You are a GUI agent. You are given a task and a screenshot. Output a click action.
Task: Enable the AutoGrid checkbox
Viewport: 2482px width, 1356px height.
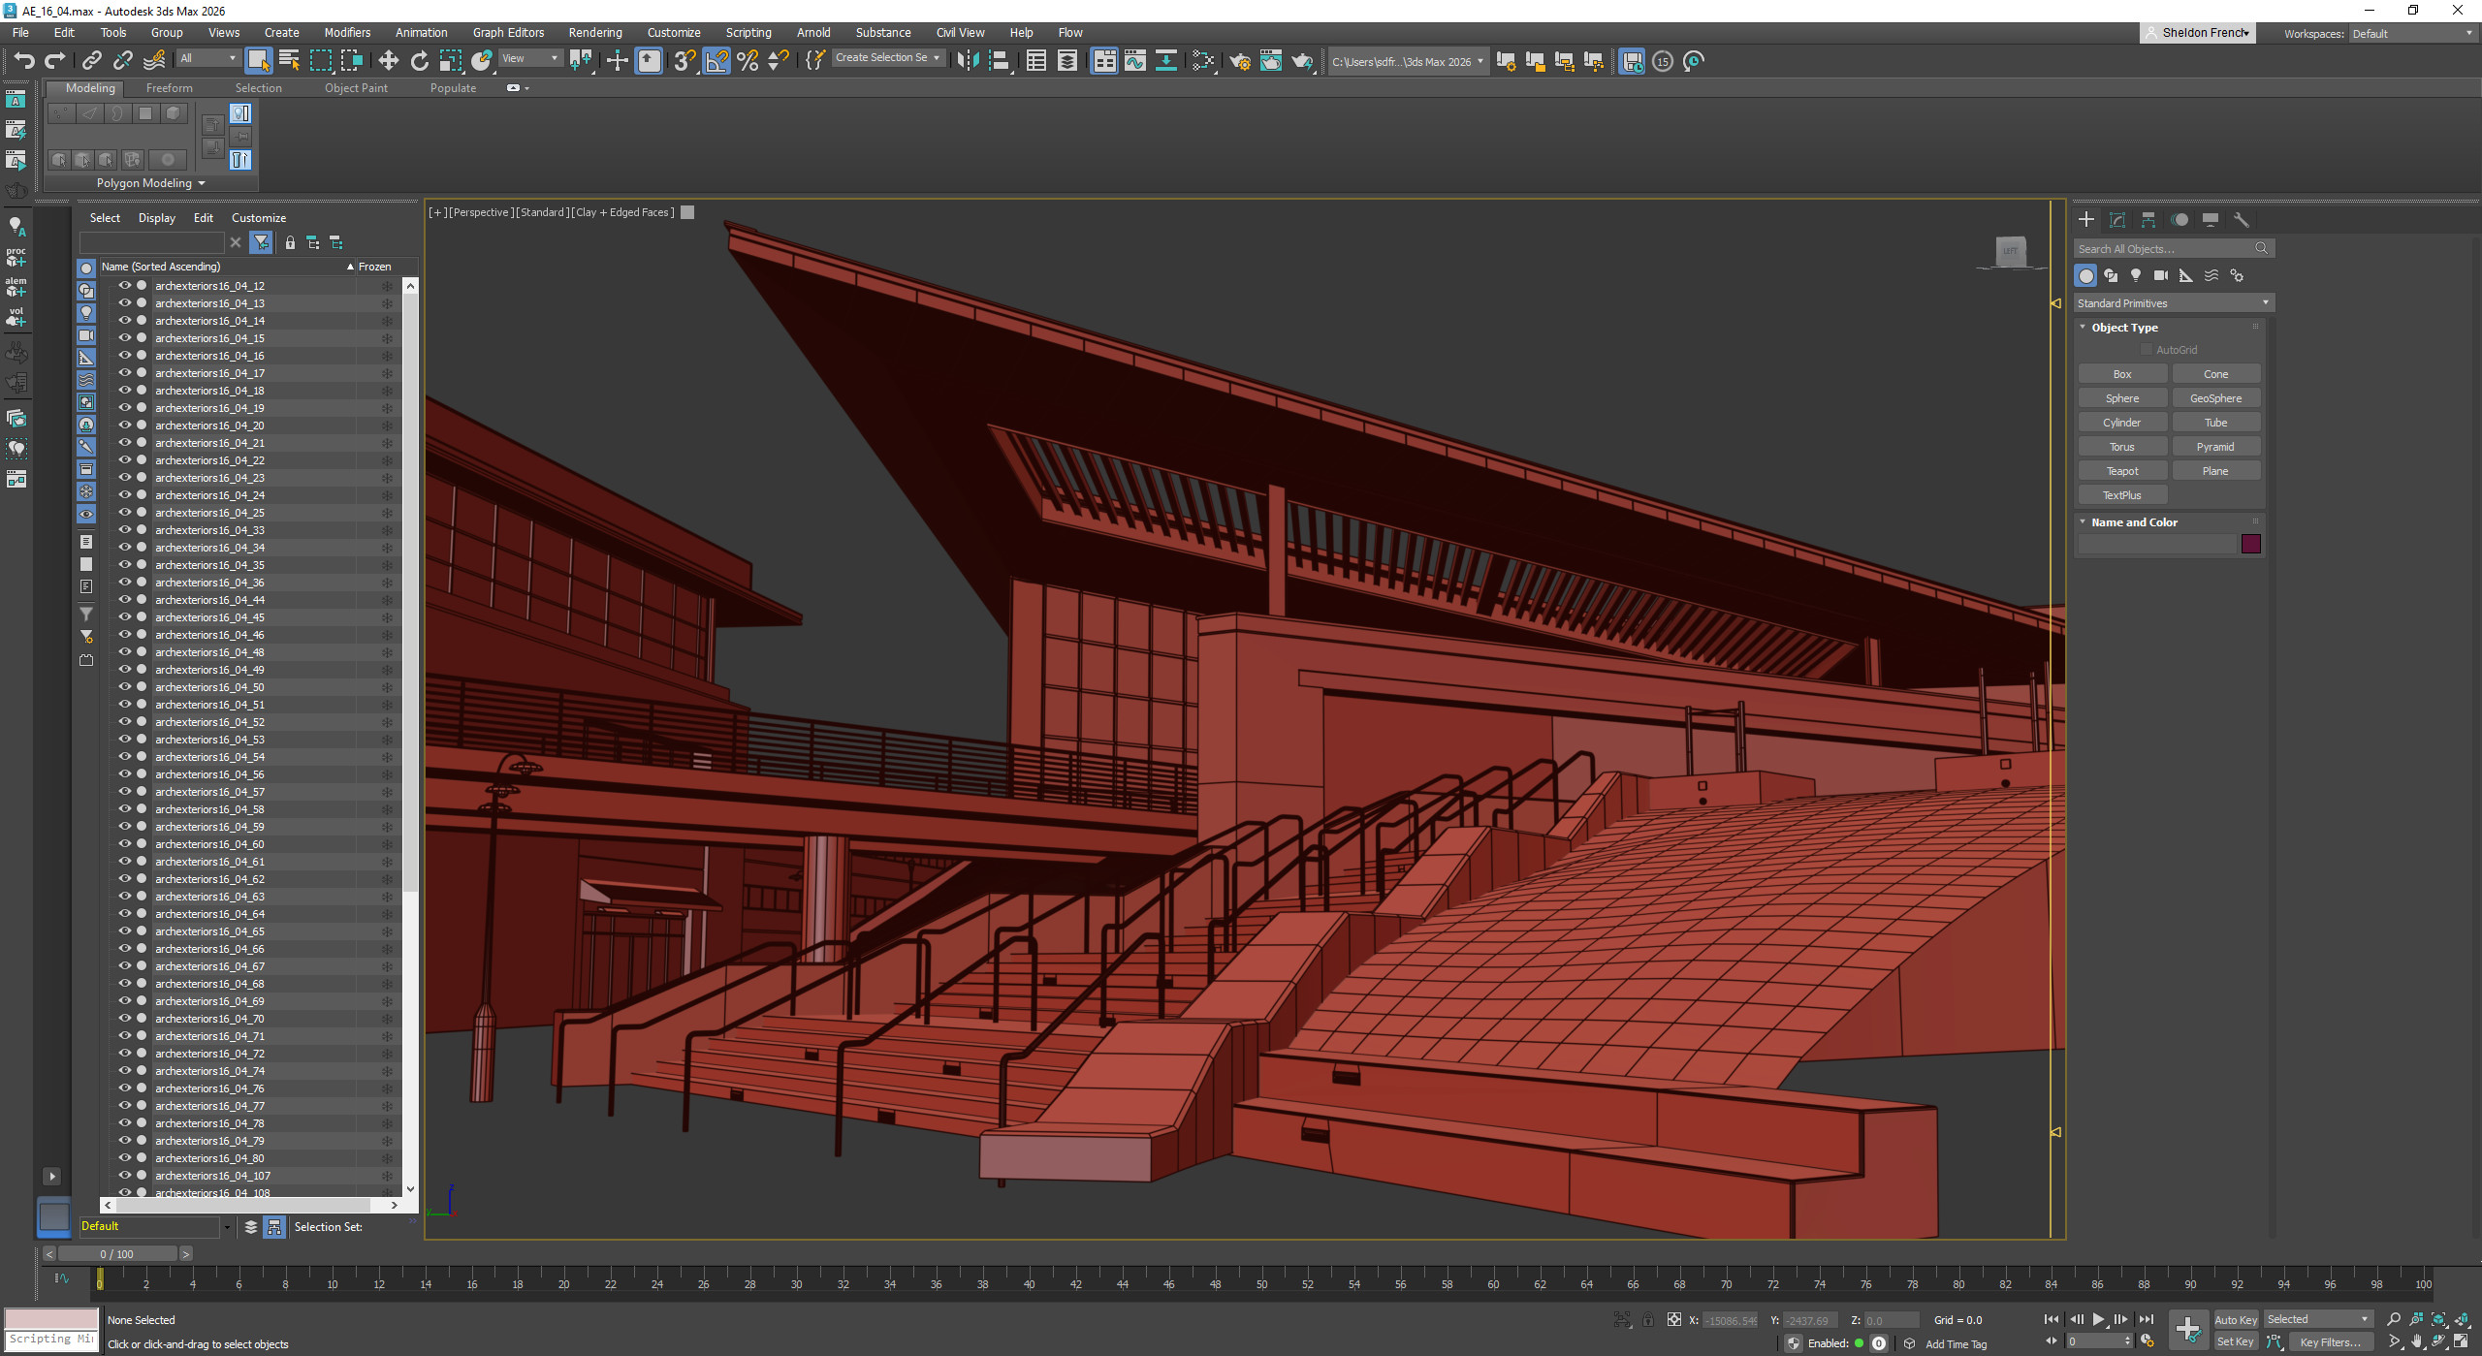(x=2148, y=349)
